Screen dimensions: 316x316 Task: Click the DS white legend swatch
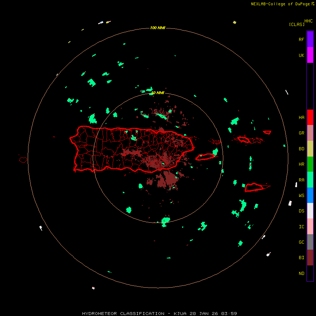pyautogui.click(x=310, y=211)
